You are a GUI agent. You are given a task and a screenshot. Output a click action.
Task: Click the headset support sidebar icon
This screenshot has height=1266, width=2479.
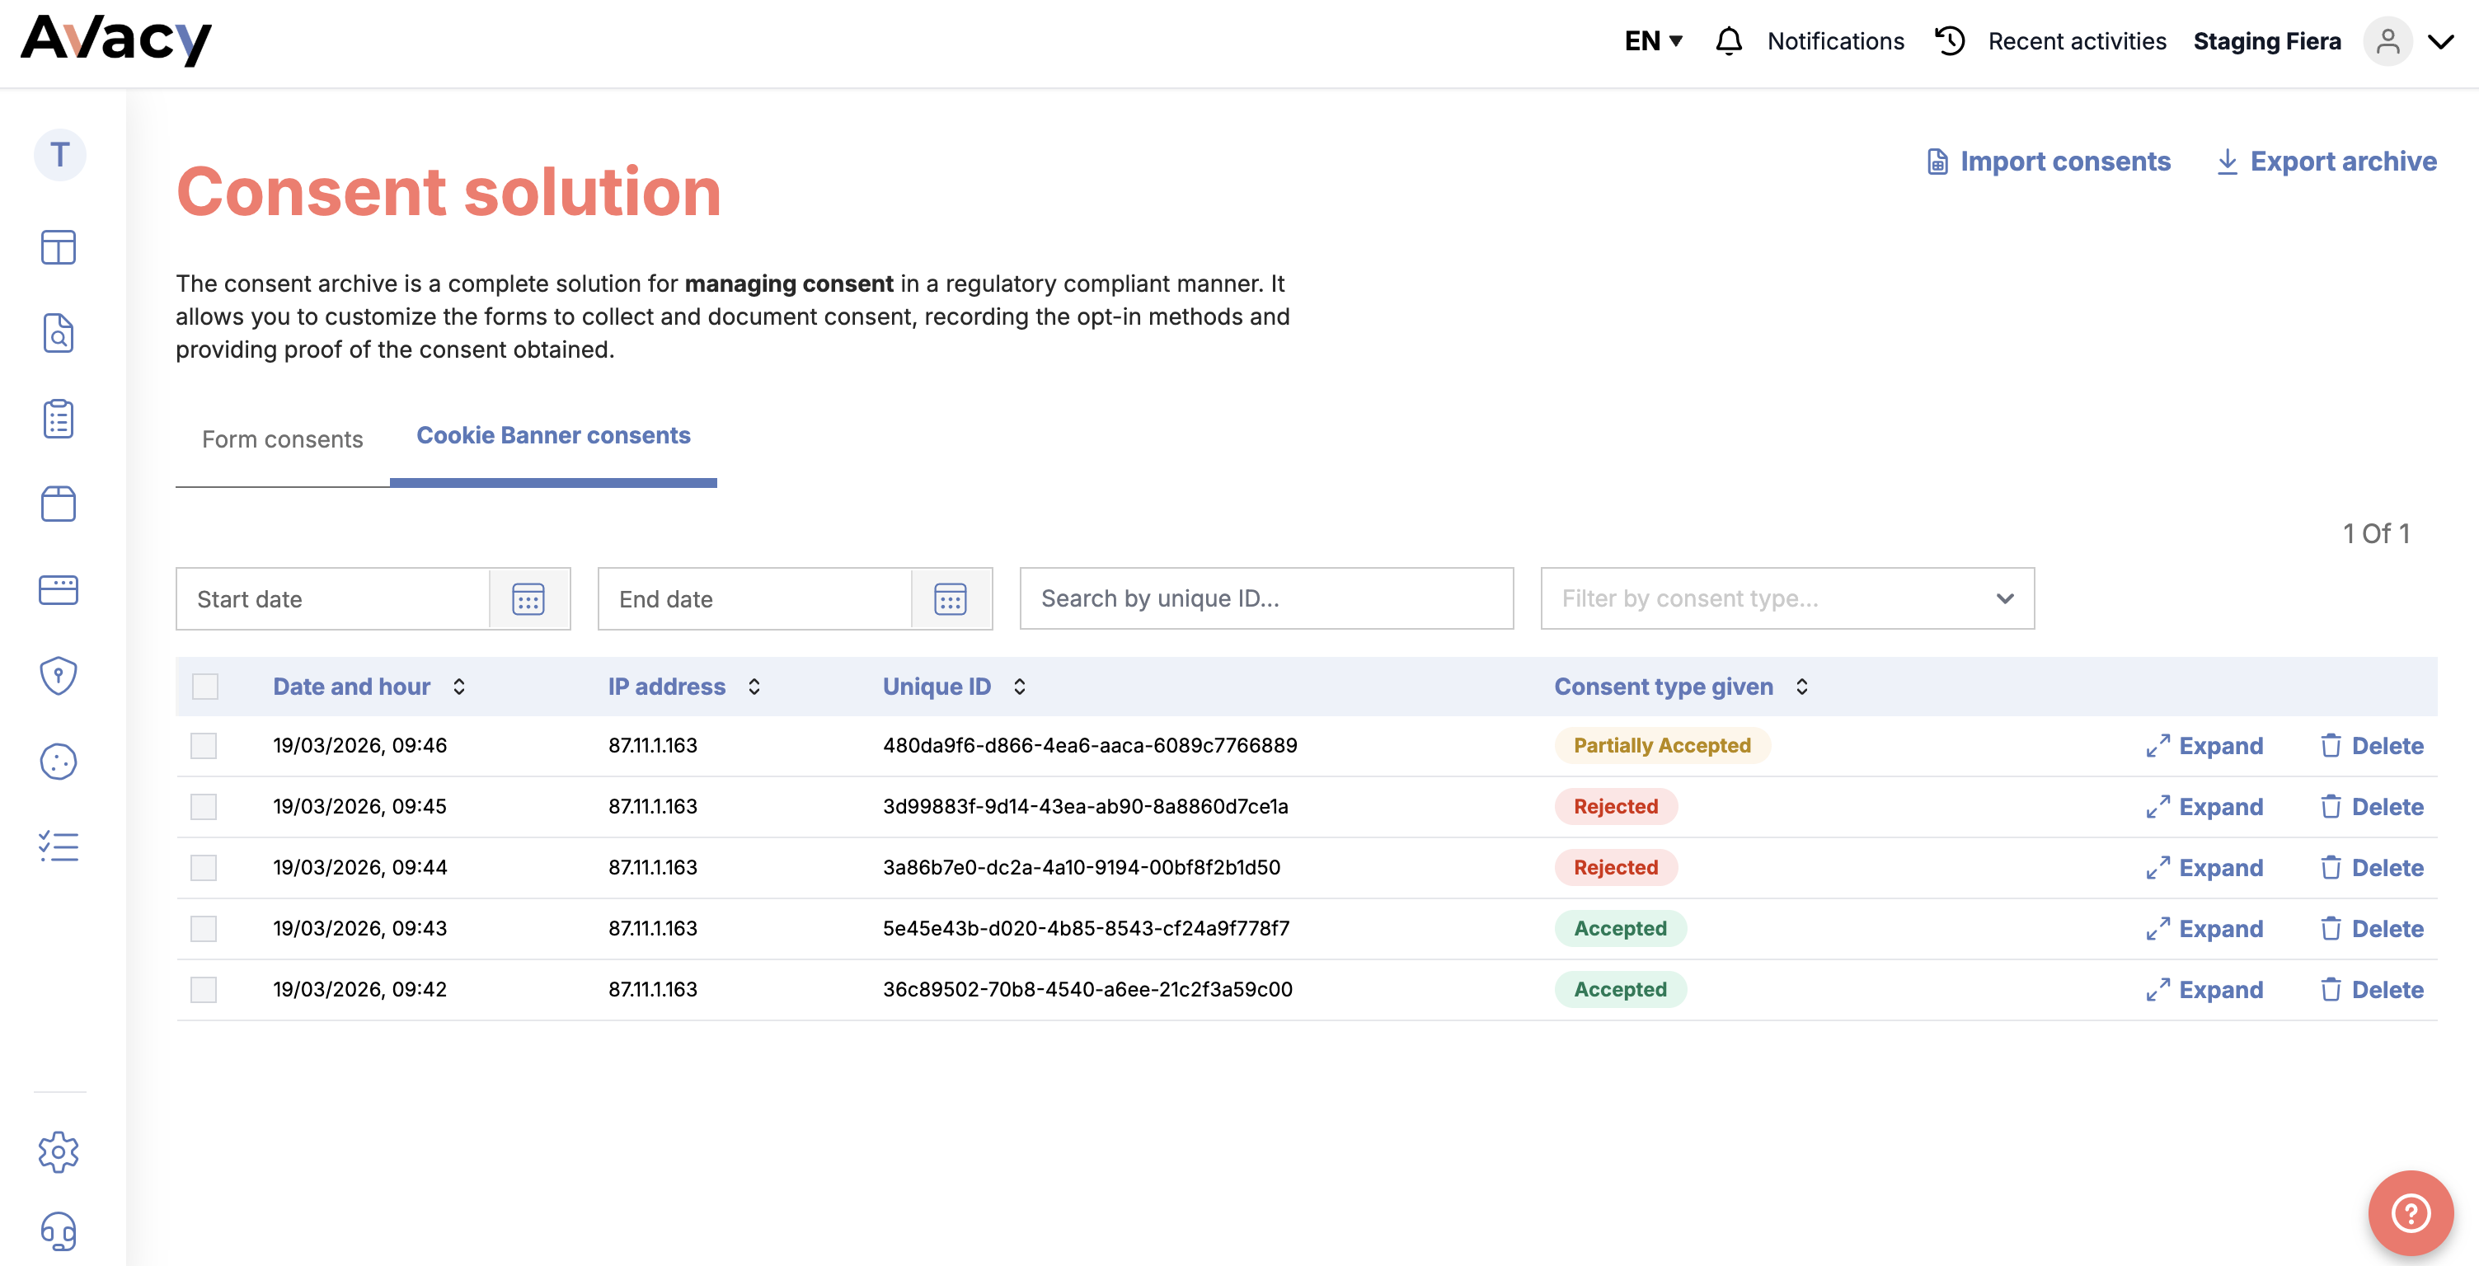click(x=58, y=1231)
